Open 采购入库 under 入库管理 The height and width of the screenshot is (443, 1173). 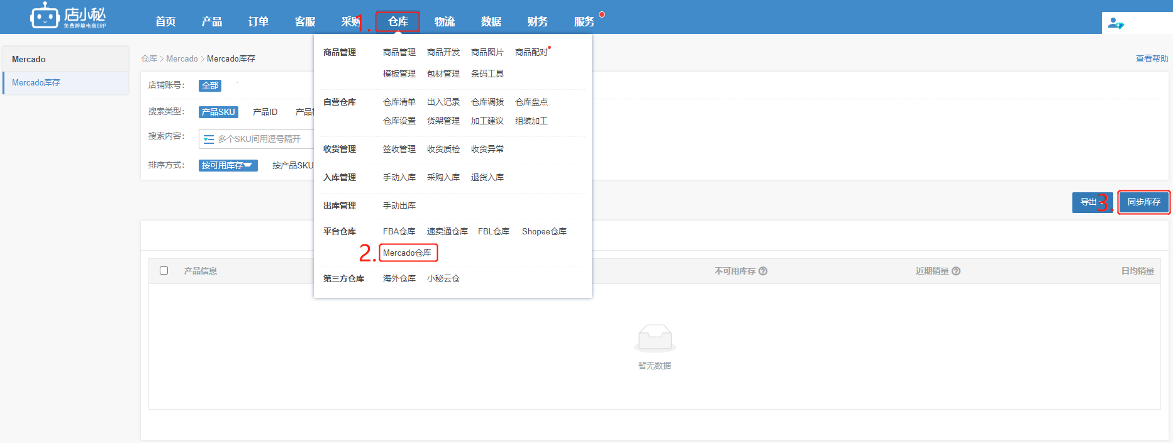[443, 177]
